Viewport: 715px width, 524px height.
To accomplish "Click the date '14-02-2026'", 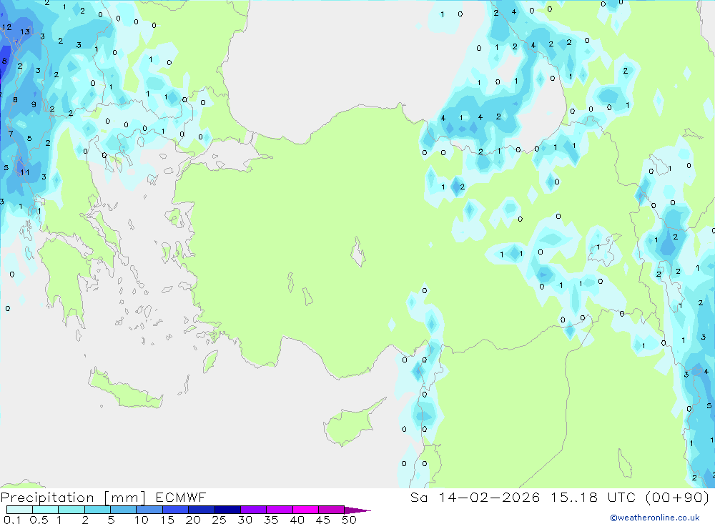I will pyautogui.click(x=489, y=497).
